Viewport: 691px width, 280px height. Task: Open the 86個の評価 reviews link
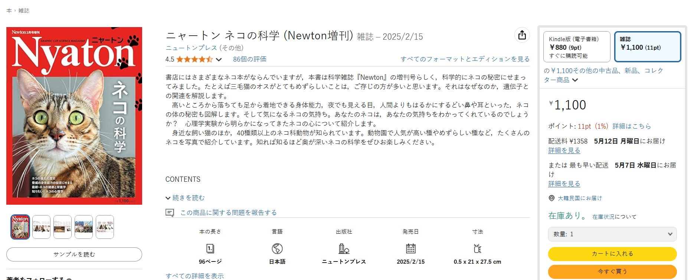pos(249,59)
